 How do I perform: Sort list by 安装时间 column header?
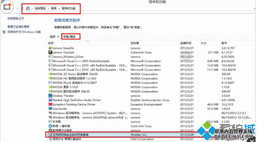tap(185, 43)
